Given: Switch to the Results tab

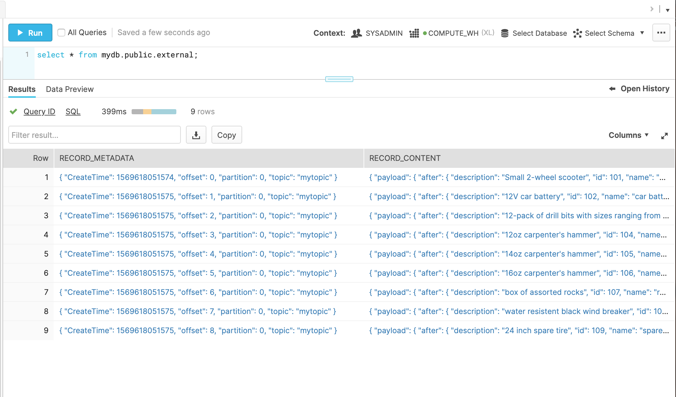Looking at the screenshot, I should 22,89.
